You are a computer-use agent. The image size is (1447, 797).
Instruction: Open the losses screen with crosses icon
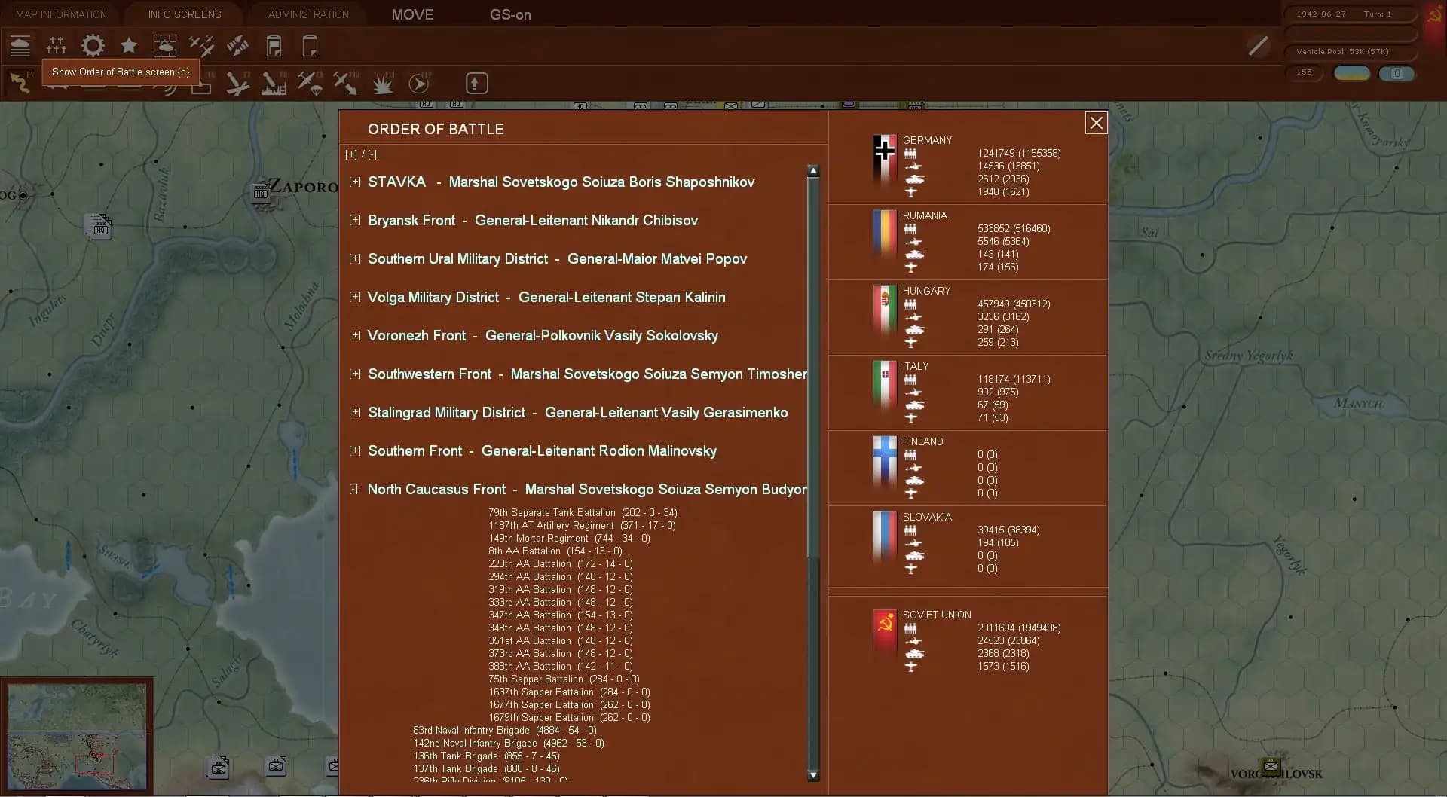click(57, 47)
